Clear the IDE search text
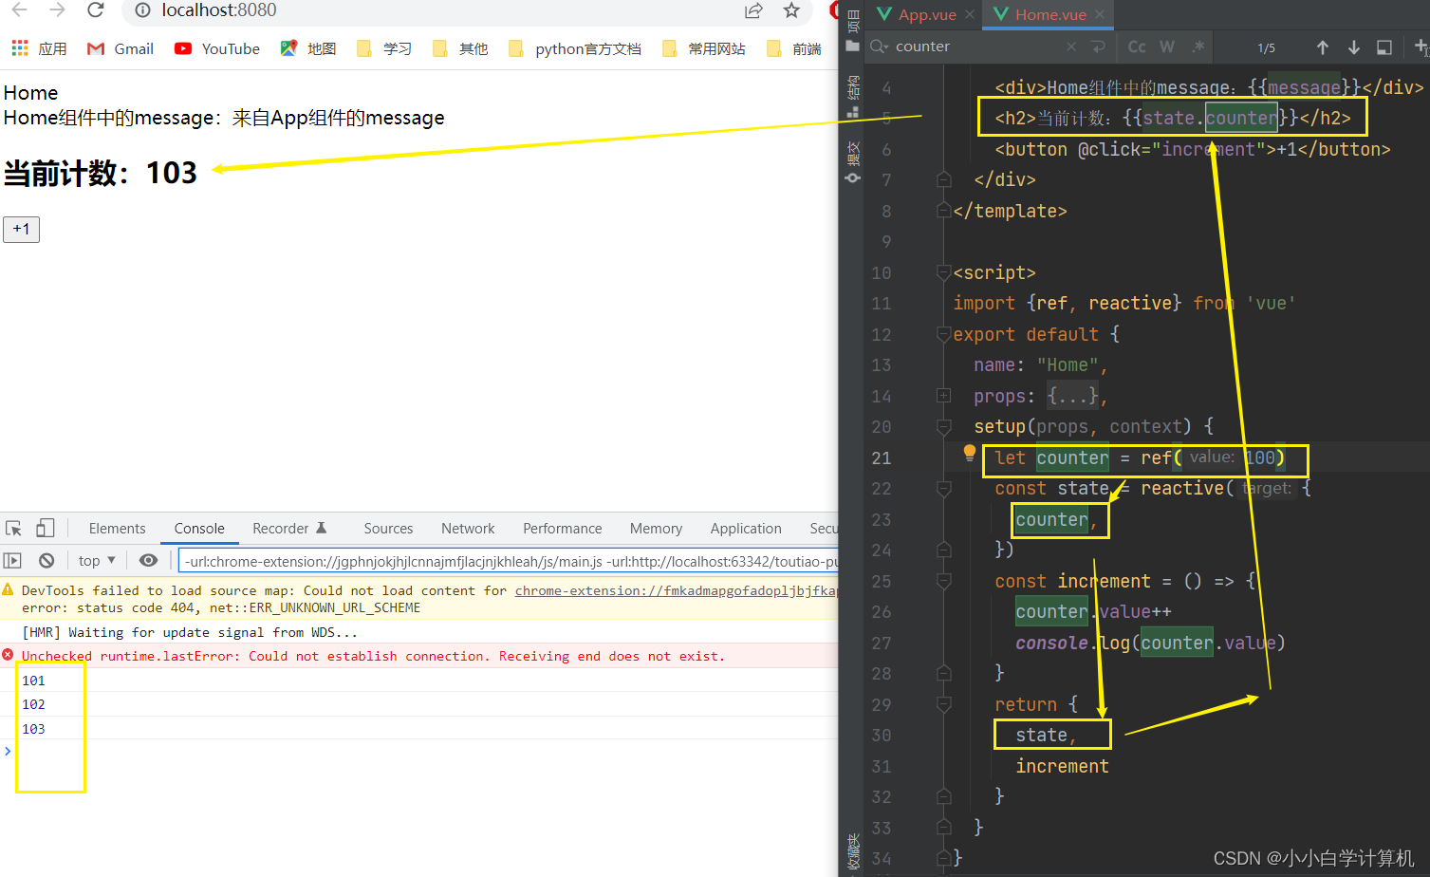The width and height of the screenshot is (1430, 877). point(1071,47)
